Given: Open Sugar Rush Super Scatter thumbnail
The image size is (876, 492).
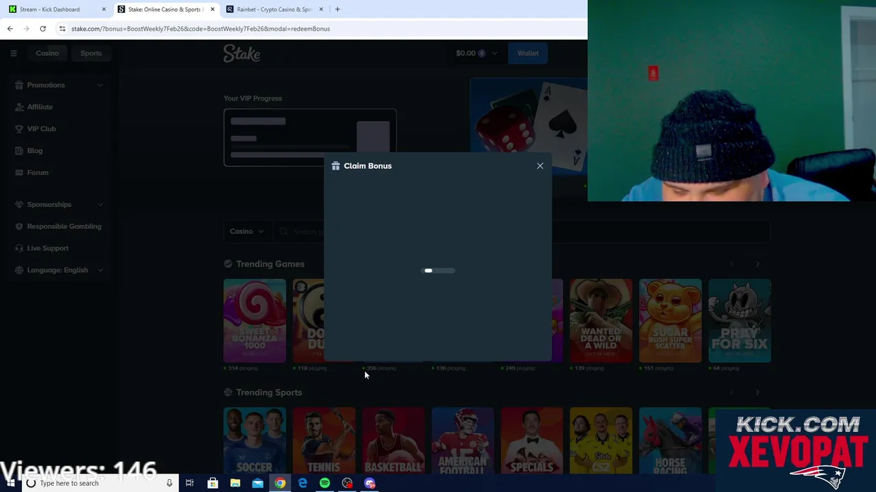Looking at the screenshot, I should click(x=670, y=320).
